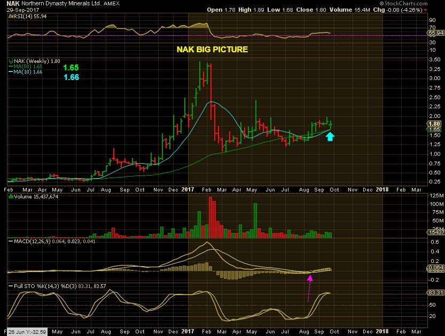Image resolution: width=445 pixels, height=336 pixels.
Task: Click the 26 Jun Y:-32.59 crosshair readout
Action: click(27, 332)
